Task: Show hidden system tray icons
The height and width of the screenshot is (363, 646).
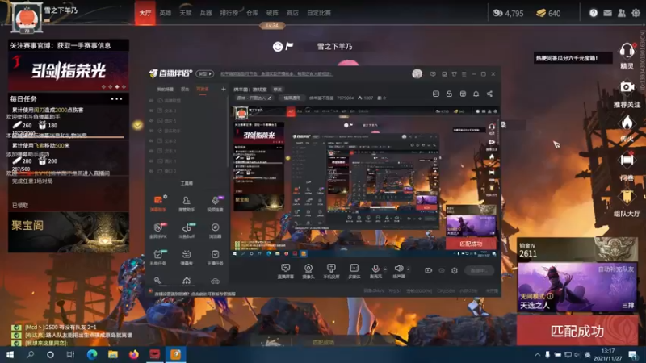Action: pos(537,354)
